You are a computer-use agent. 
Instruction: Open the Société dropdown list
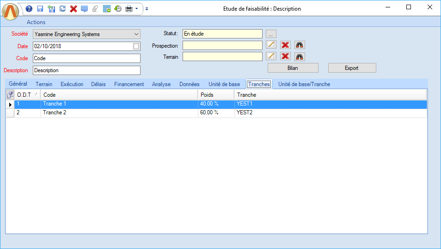pos(136,34)
